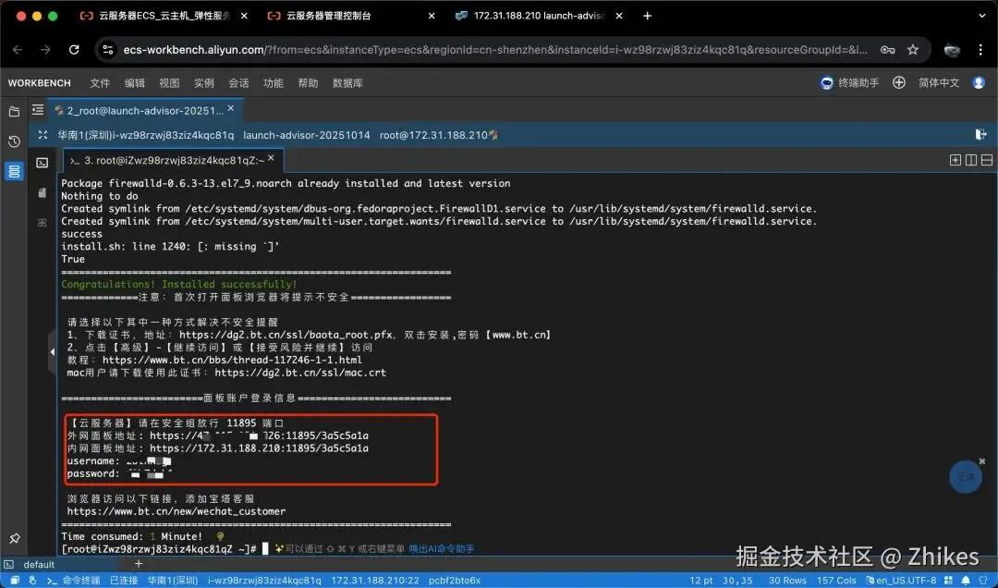This screenshot has width=998, height=588.
Task: Select the default panel tab at bottom
Action: pos(39,564)
